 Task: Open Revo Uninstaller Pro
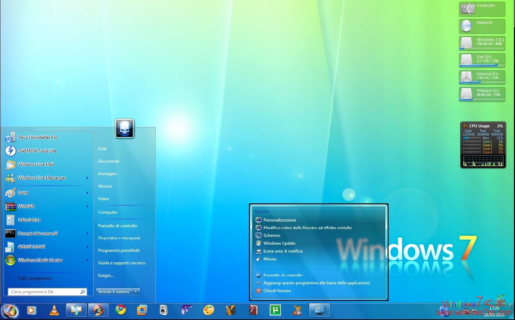pos(38,137)
